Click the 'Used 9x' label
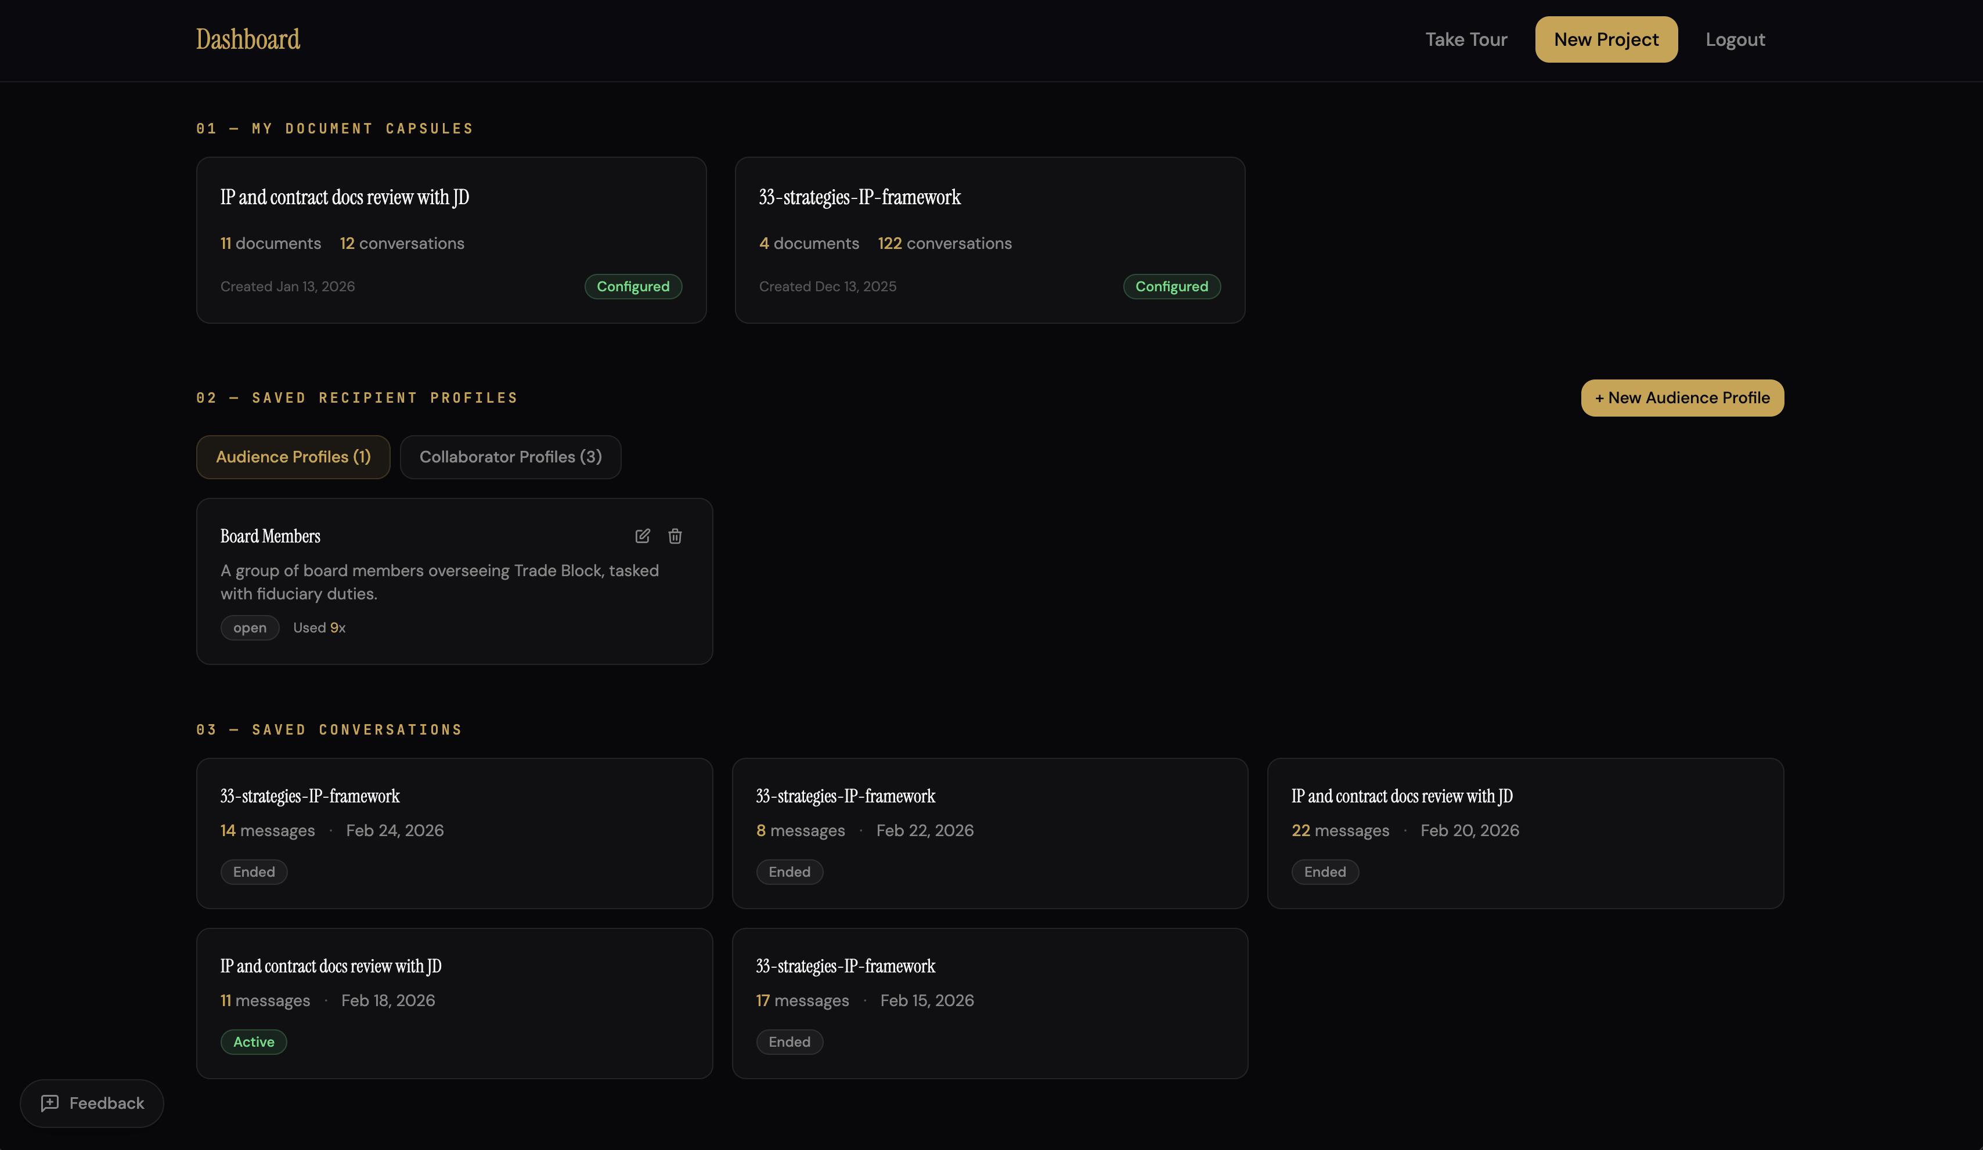1983x1150 pixels. coord(319,628)
